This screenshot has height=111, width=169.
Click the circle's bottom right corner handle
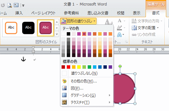[135, 103]
